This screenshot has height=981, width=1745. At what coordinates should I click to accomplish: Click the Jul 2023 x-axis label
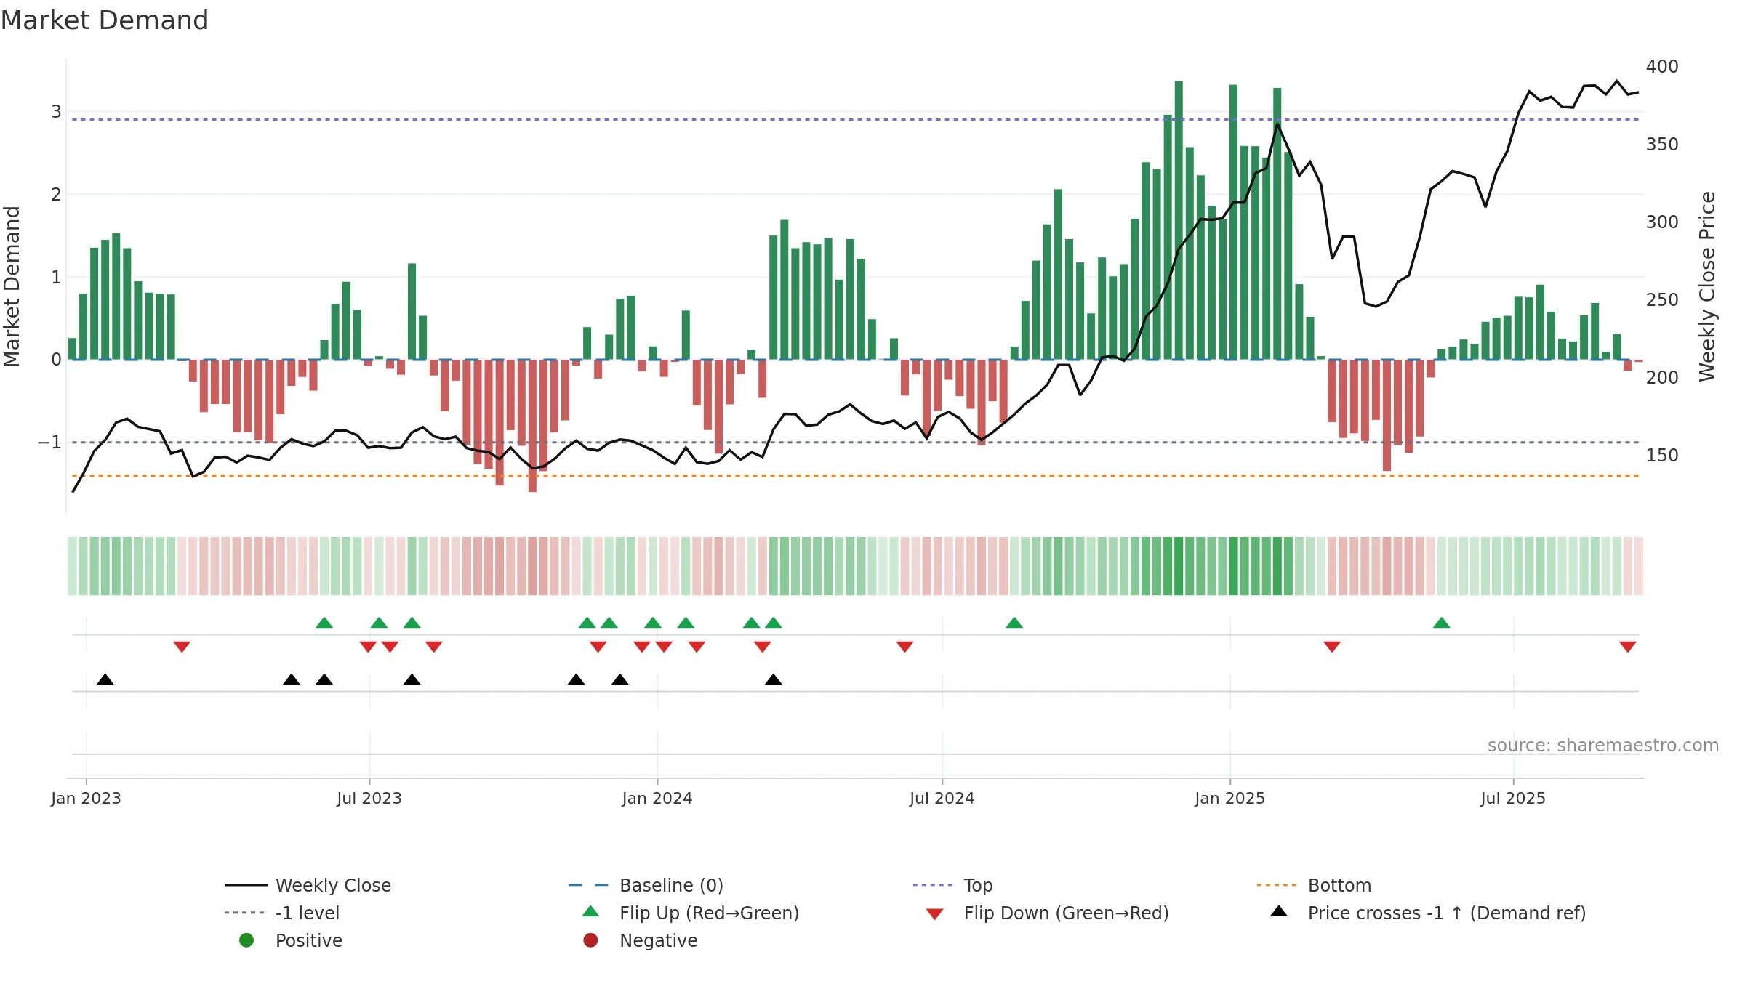coord(369,798)
